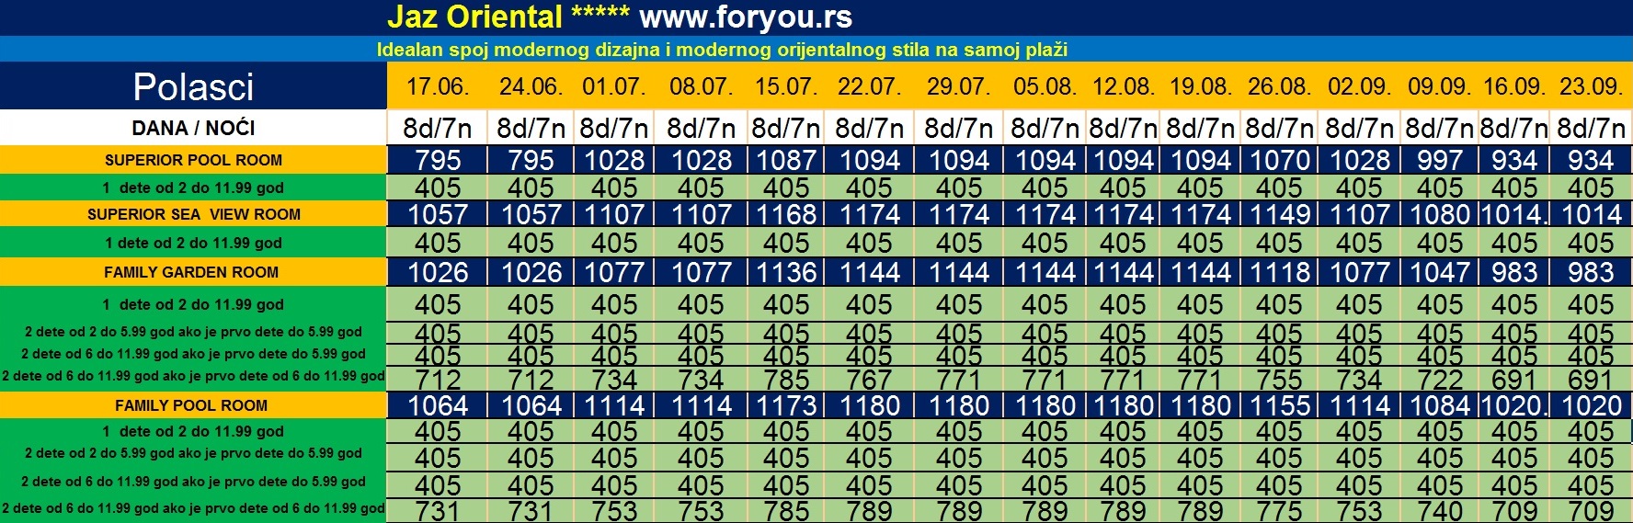The width and height of the screenshot is (1633, 523).
Task: Select Family Pool Room price 1173
Action: tap(785, 405)
